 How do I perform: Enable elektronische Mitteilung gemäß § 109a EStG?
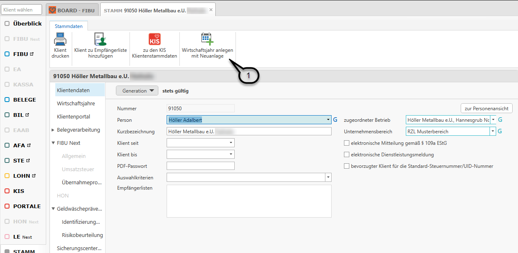pyautogui.click(x=346, y=143)
